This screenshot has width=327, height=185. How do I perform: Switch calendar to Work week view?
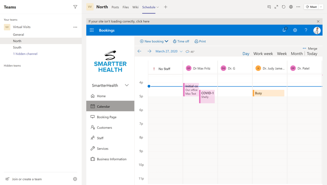263,54
